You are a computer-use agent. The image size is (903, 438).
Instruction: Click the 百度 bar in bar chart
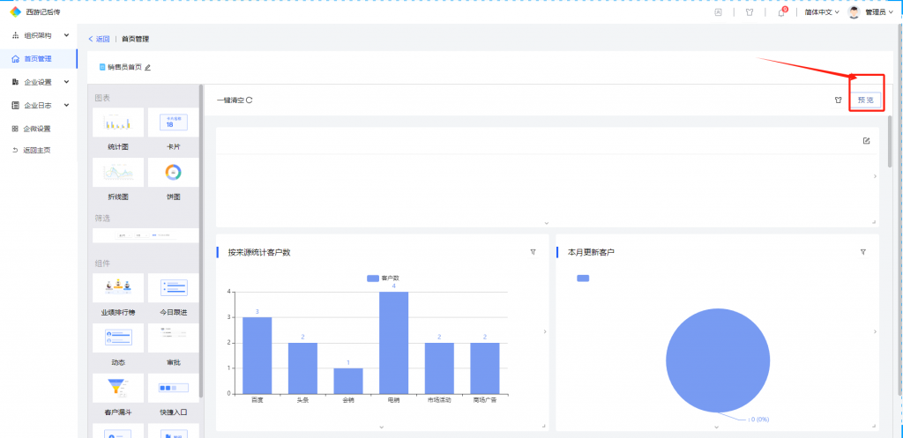pyautogui.click(x=257, y=355)
